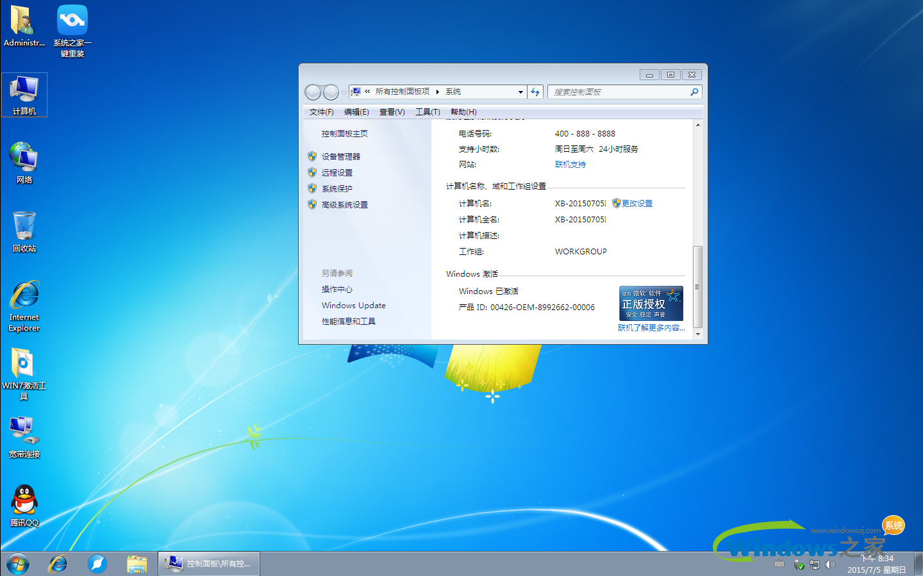Click the 正版授权 genuine license badge
Screen dimensions: 923x576
(x=651, y=302)
